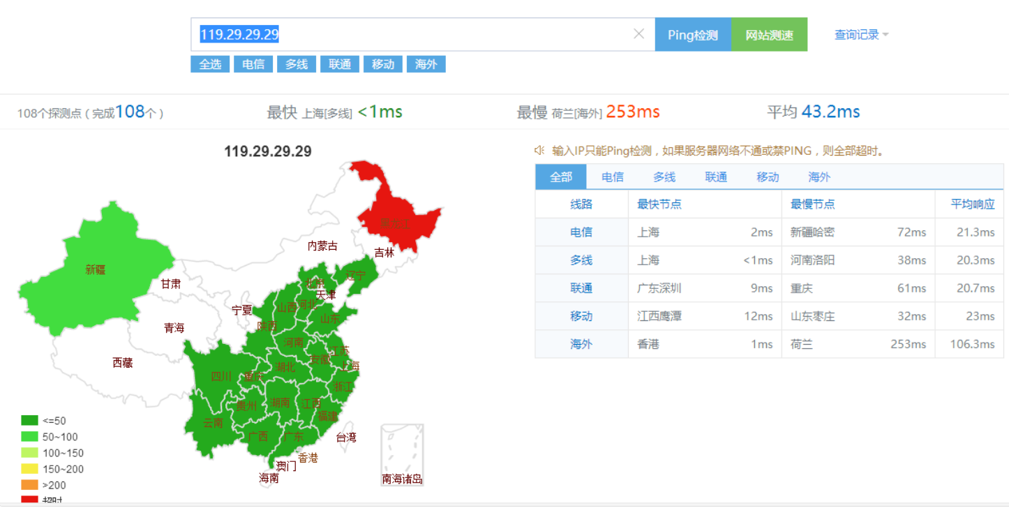Click the 电信 row link in 线路 column
Image resolution: width=1009 pixels, height=508 pixels.
(581, 232)
